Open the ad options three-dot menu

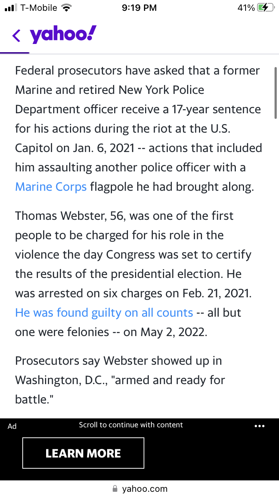[x=259, y=426]
